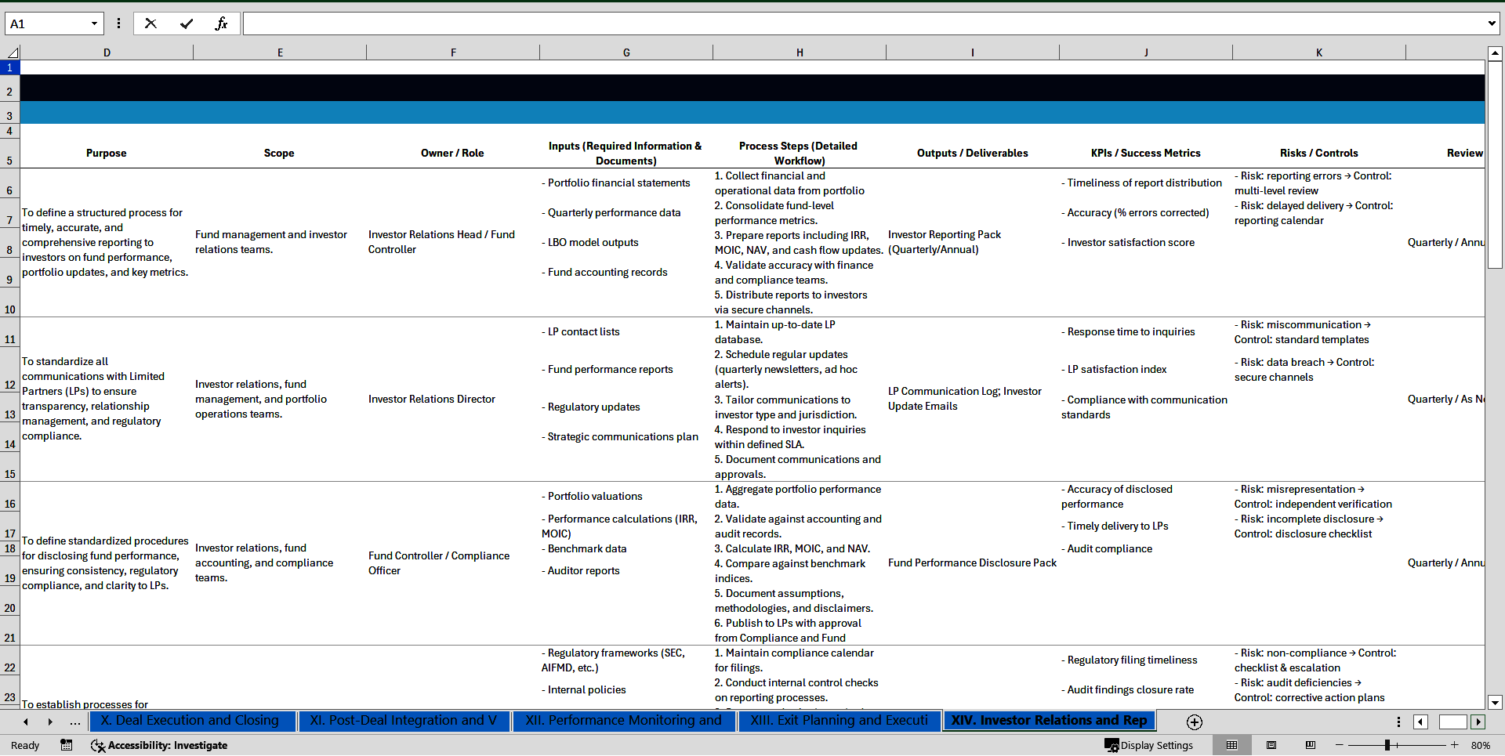This screenshot has height=756, width=1505.
Task: Open Display Settings in status bar
Action: pos(1148,745)
